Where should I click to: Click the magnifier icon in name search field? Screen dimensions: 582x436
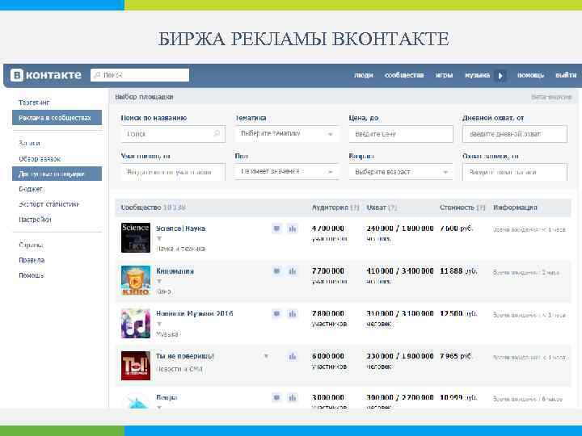(x=217, y=134)
